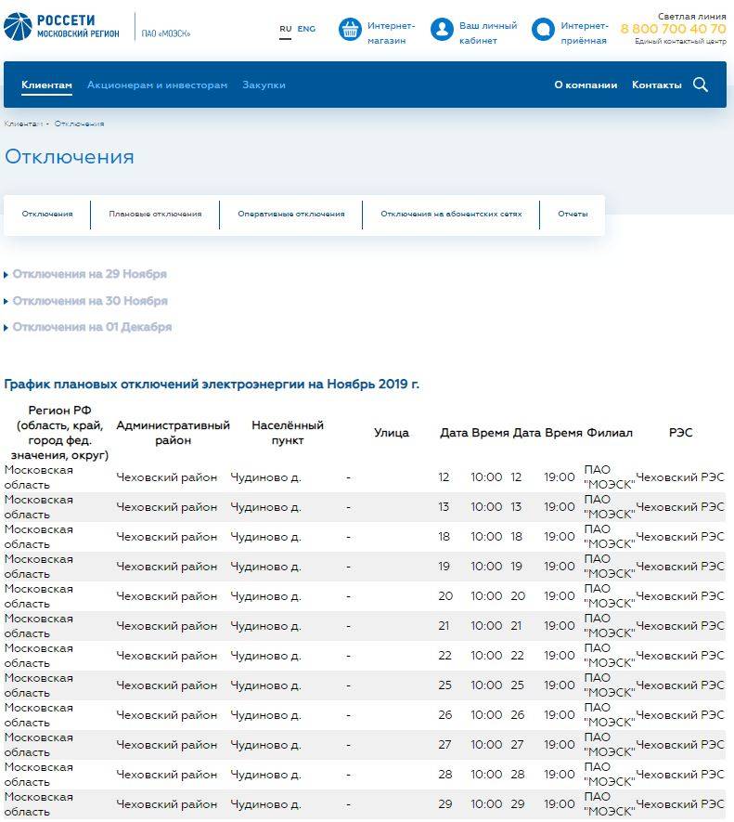The height and width of the screenshot is (822, 734).
Task: Click start date 20 in the table
Action: tap(445, 596)
